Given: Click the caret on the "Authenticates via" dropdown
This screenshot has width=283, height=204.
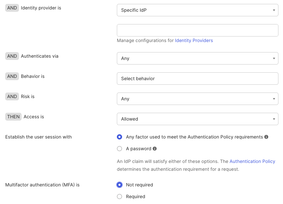Looking at the screenshot, I should coord(274,58).
